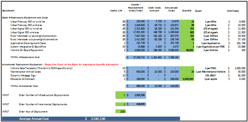Screen dimensions: 248x122
Task: Click annualized cost 5,088,000 for Vehicle On-Board
Action: pyautogui.click(x=171, y=50)
